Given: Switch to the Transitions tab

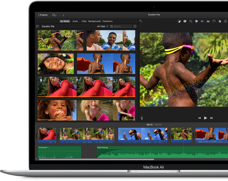Looking at the screenshot, I should (x=107, y=21).
